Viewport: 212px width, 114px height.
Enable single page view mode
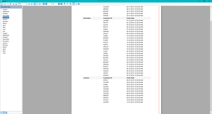(x=35, y=4)
